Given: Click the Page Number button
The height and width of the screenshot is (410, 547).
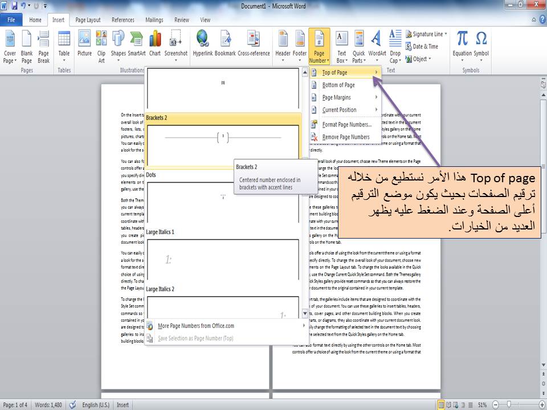Looking at the screenshot, I should click(319, 47).
